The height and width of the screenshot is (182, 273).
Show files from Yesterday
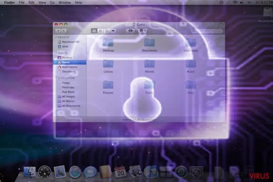click(x=70, y=87)
